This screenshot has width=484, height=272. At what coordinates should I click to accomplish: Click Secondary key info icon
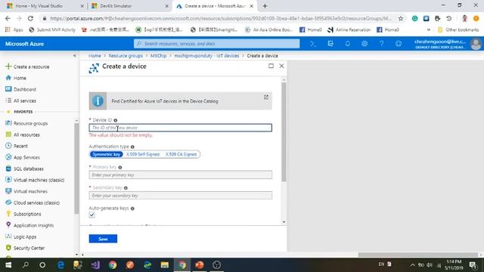point(126,188)
